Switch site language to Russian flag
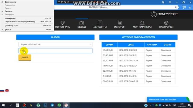The height and width of the screenshot is (108, 193). [2, 91]
